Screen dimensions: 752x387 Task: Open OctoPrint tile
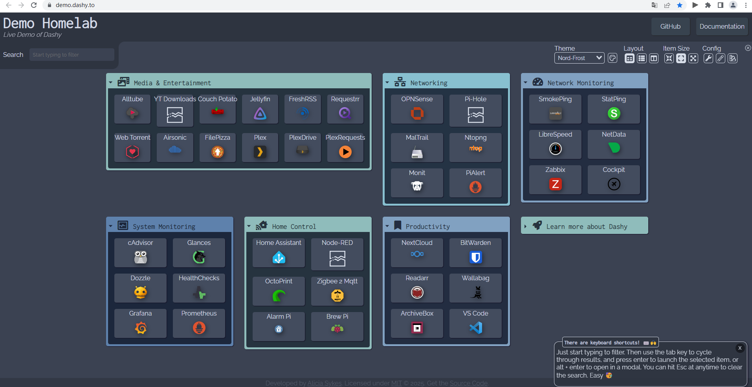pyautogui.click(x=279, y=291)
